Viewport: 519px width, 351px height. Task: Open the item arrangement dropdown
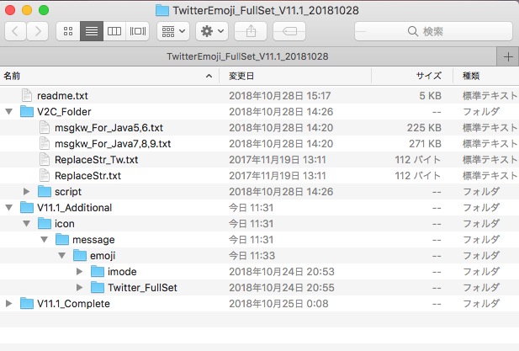(173, 31)
